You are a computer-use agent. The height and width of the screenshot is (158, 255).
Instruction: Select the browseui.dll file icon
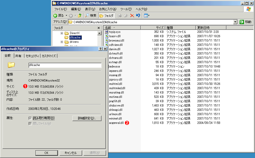[107, 41]
